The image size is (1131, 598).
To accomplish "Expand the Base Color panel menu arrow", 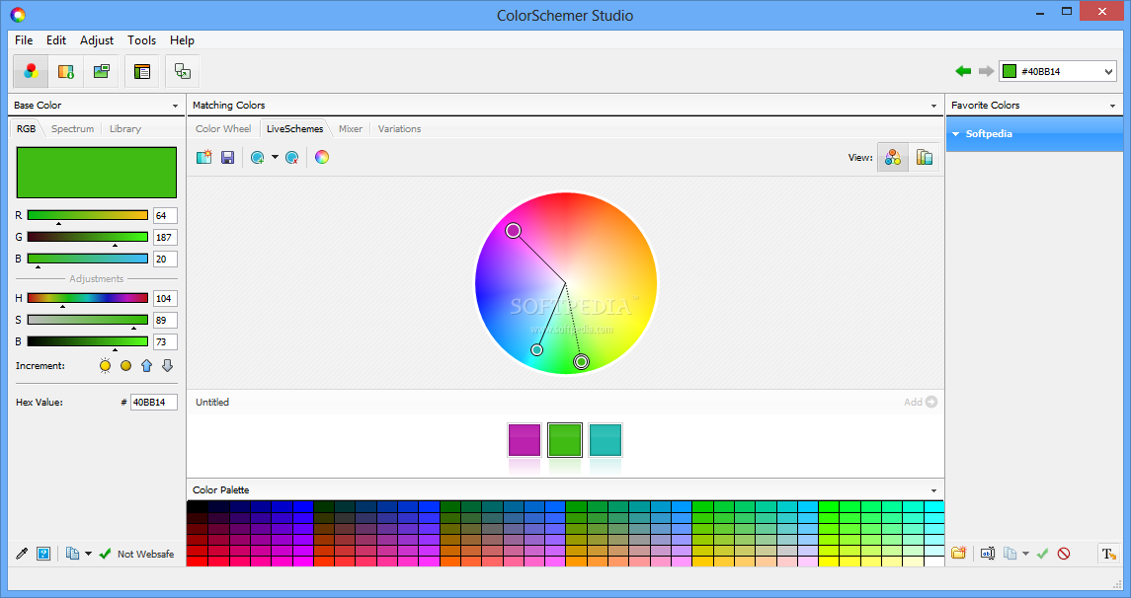I will [175, 106].
